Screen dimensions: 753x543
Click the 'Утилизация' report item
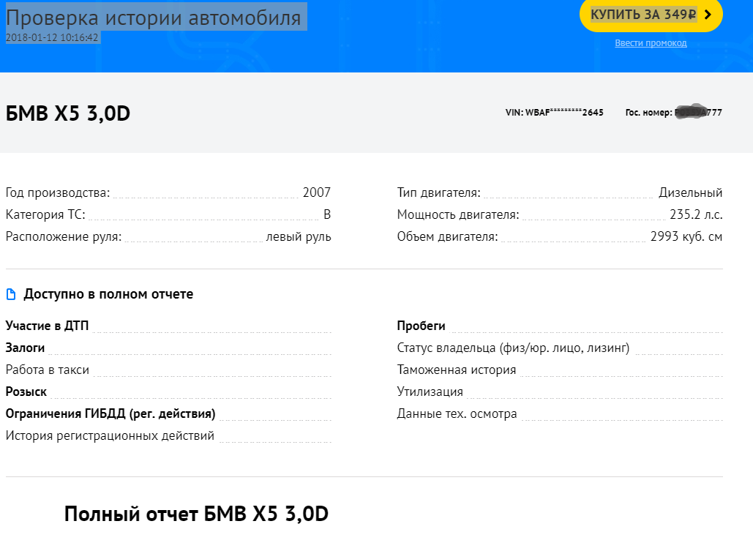[430, 392]
